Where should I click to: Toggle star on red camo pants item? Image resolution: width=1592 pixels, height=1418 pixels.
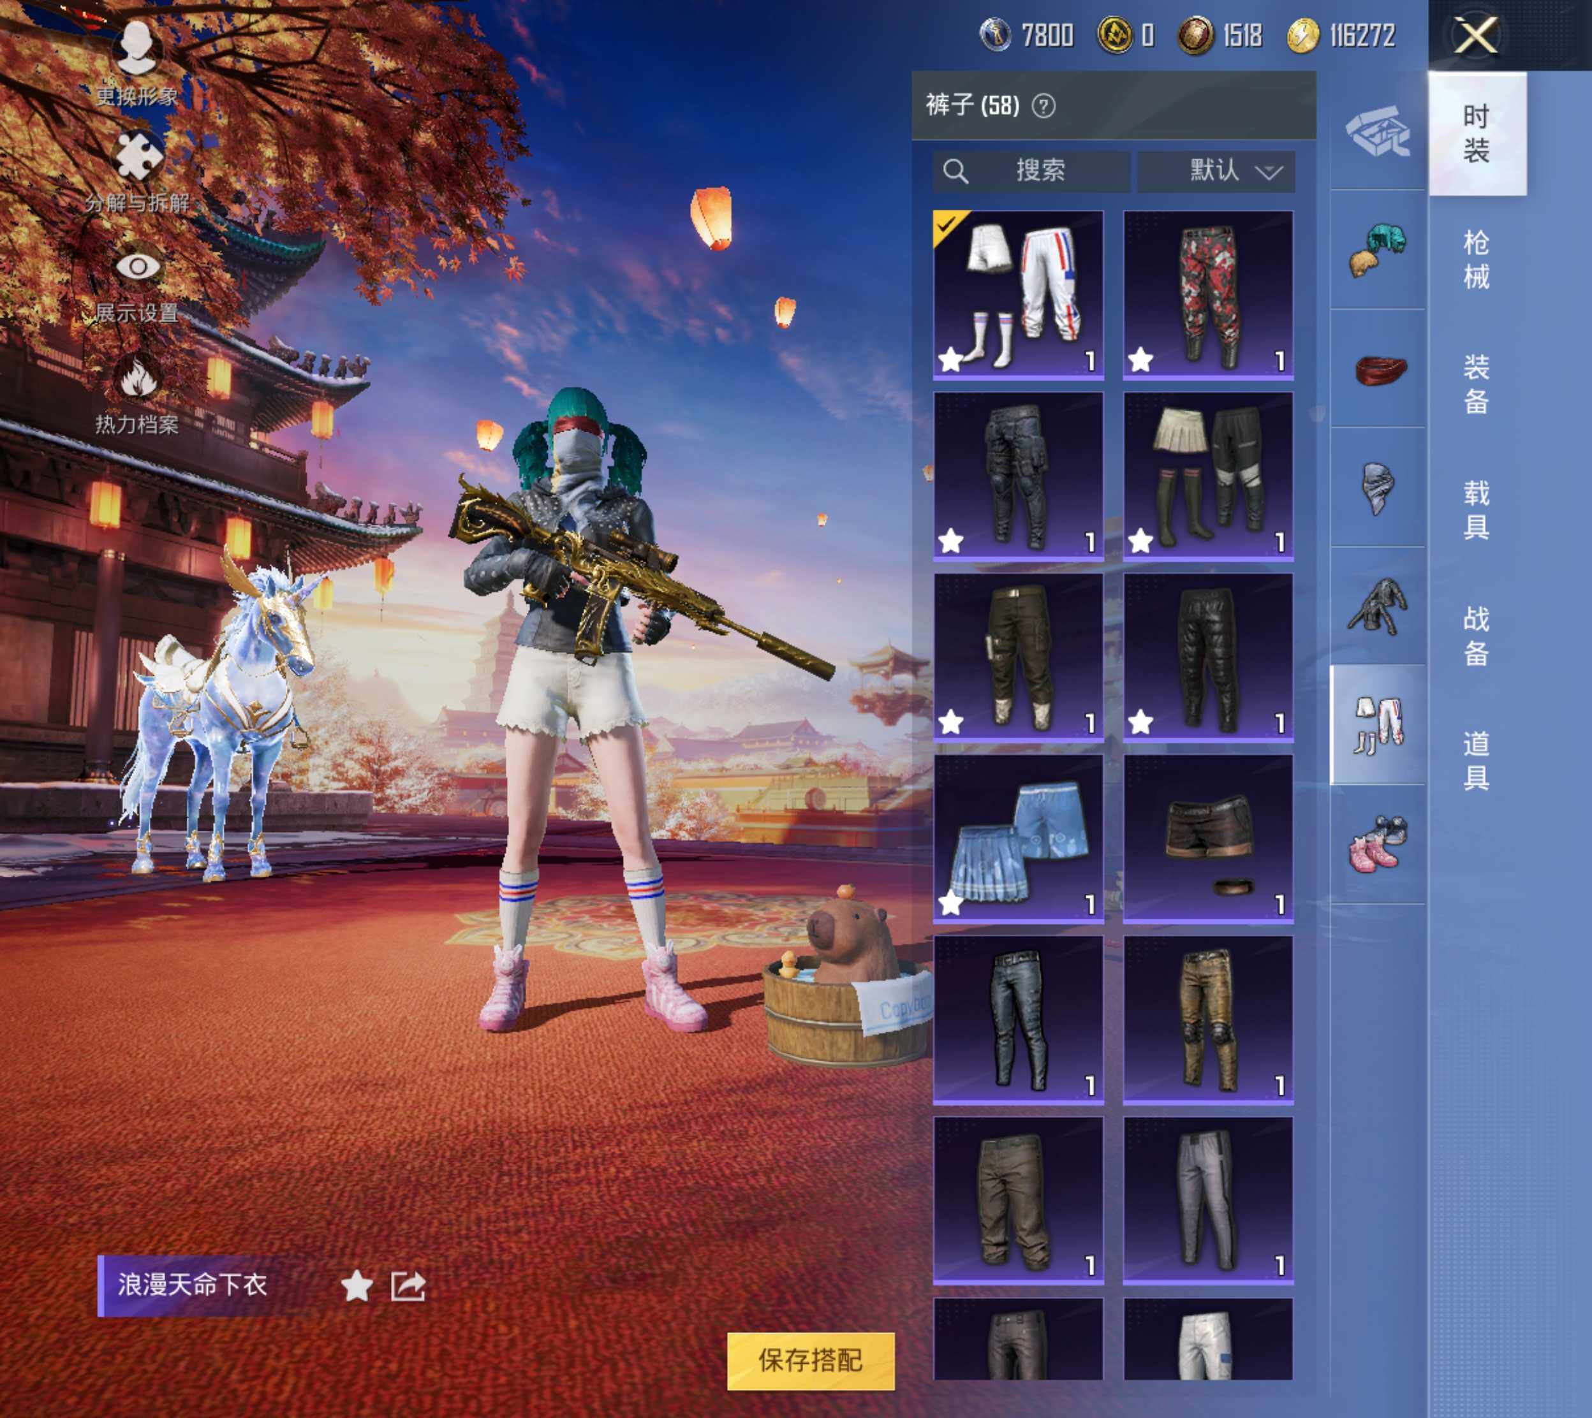pyautogui.click(x=1140, y=359)
